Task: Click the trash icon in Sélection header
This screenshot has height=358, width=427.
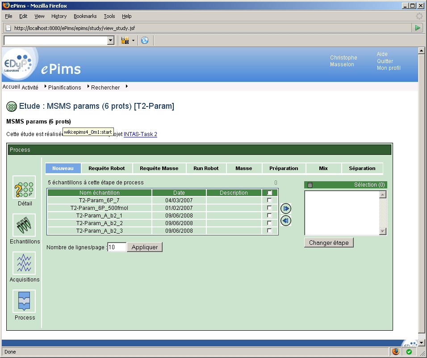Action: click(310, 185)
